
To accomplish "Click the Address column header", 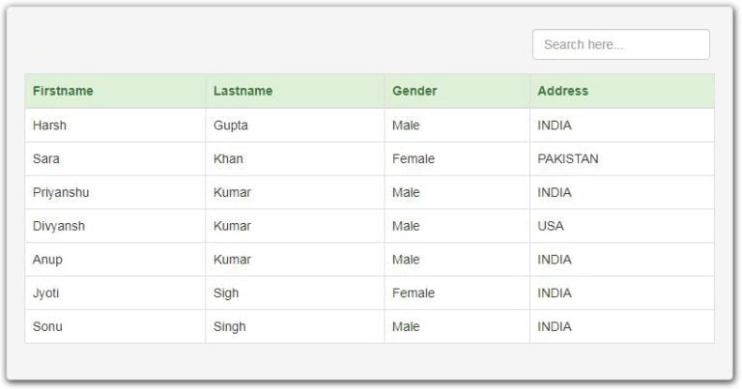I will [x=562, y=91].
